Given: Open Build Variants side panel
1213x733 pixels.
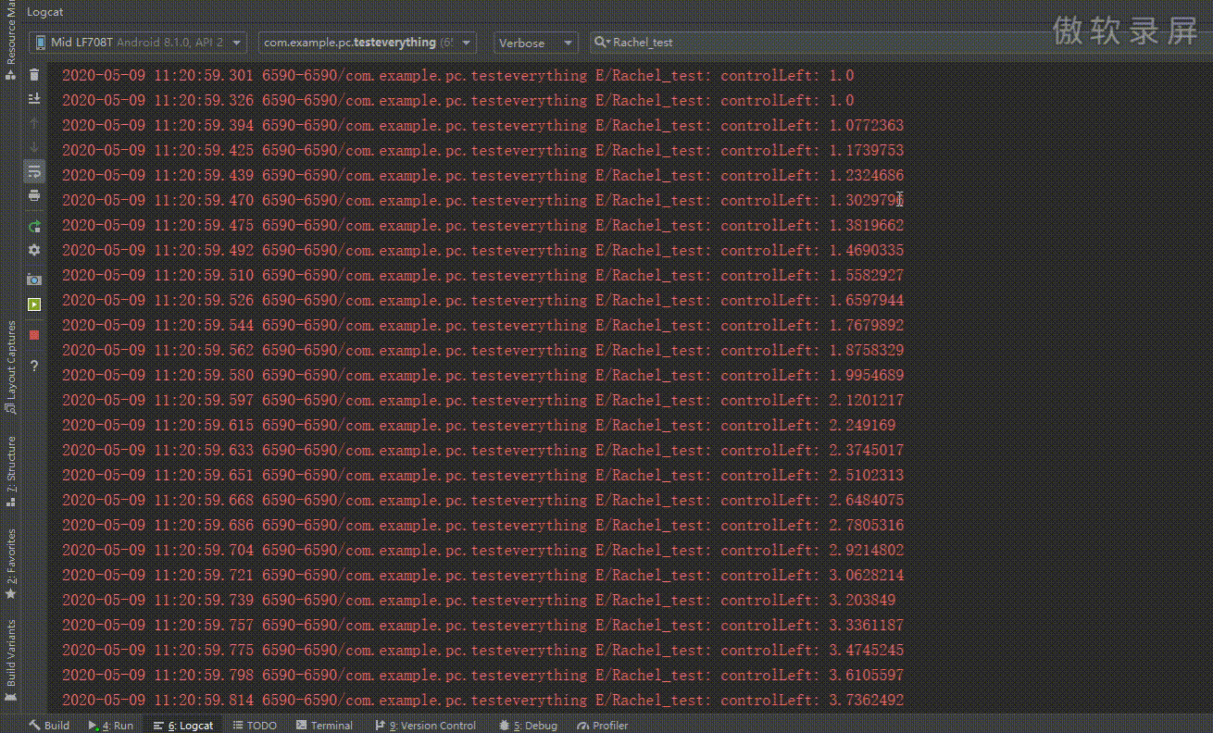Looking at the screenshot, I should pyautogui.click(x=10, y=659).
